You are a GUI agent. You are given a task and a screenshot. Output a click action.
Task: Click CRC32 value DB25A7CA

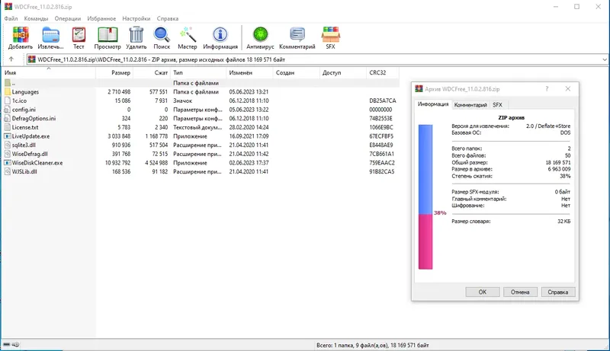[383, 101]
